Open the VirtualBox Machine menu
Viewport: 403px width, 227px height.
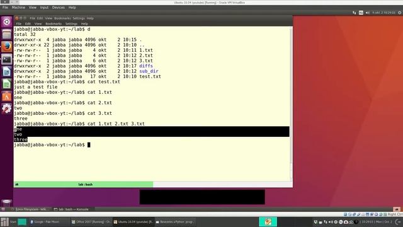pyautogui.click(x=18, y=8)
